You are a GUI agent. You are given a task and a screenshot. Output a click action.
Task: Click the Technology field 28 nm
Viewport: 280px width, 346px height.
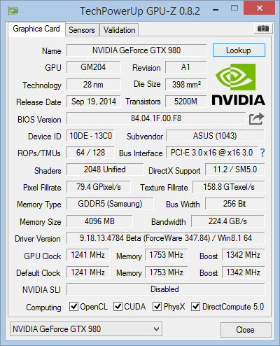click(94, 85)
